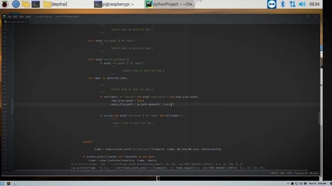332x186 pixels.
Task: Click the TeamViewer icon on host taskbar
Action: (2, 184)
